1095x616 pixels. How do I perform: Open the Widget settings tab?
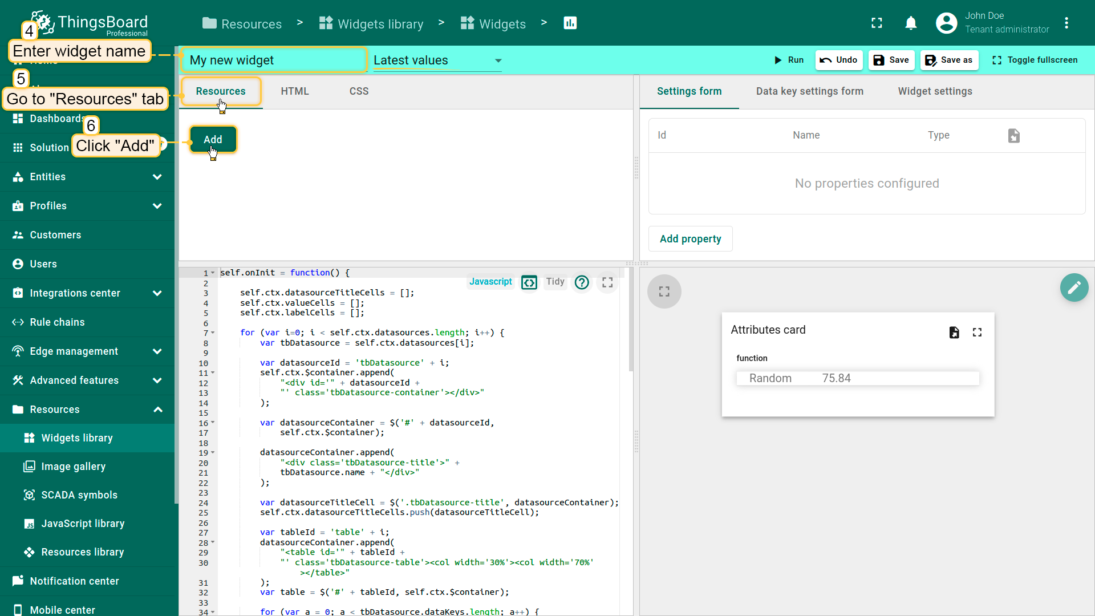tap(935, 91)
